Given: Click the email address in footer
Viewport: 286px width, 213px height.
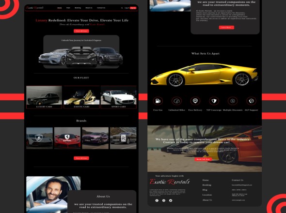Looking at the screenshot, I should click(x=242, y=185).
